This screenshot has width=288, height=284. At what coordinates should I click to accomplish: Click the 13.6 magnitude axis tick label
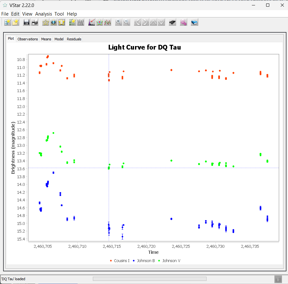point(21,169)
